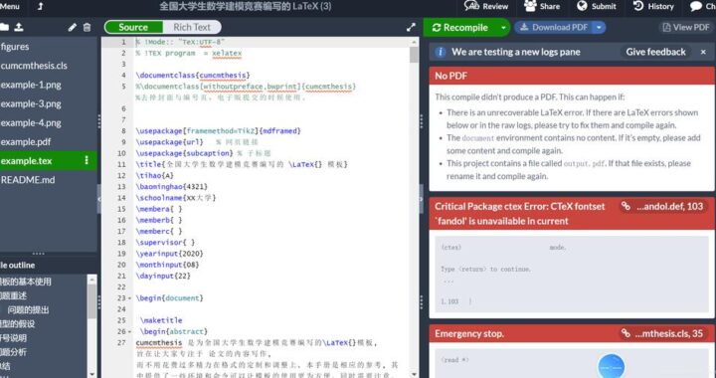The height and width of the screenshot is (378, 716).
Task: Open the History view
Action: click(653, 6)
